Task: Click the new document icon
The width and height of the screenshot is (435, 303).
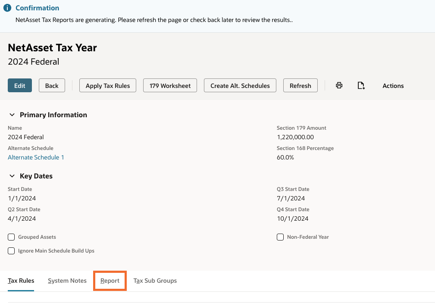Action: [361, 85]
